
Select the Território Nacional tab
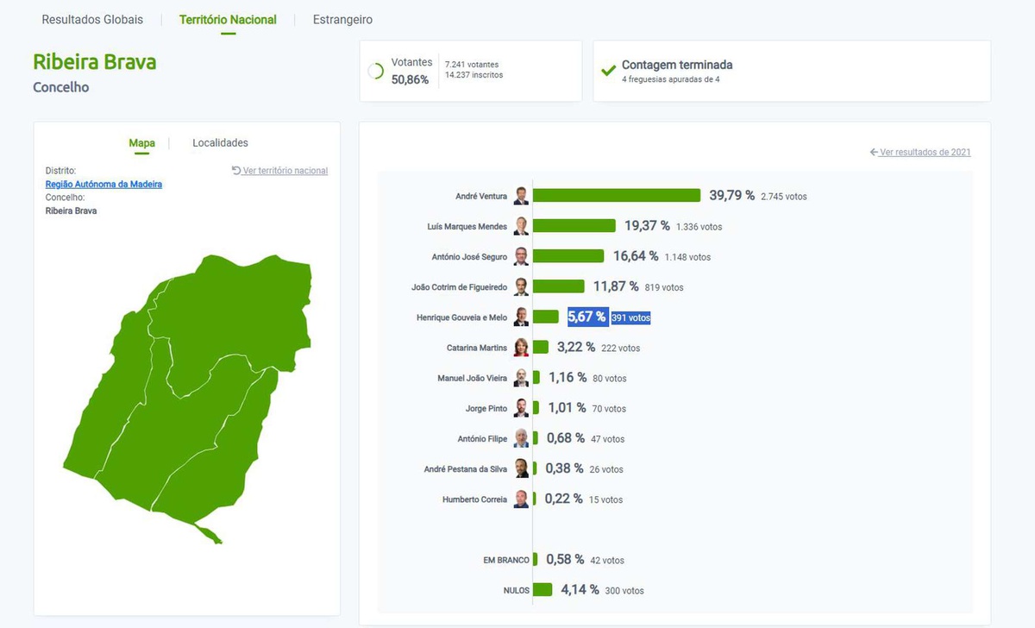[x=228, y=19]
